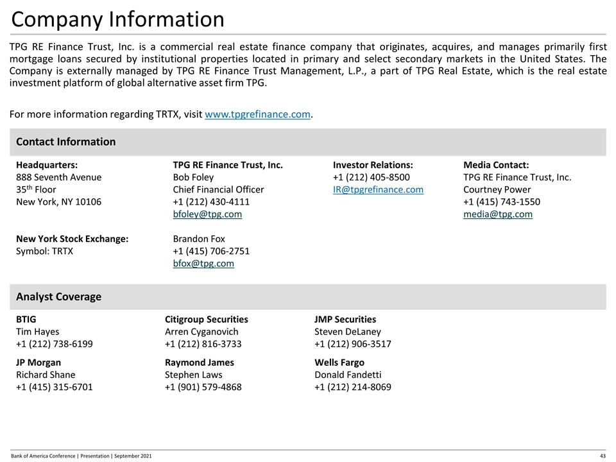Select the Analyst Coverage section header
616x462 pixels.
tap(58, 297)
